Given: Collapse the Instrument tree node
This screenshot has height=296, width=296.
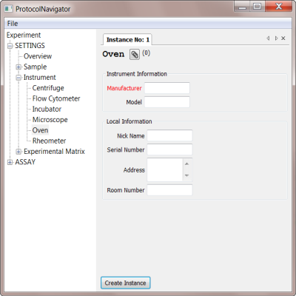Looking at the screenshot, I should point(18,78).
